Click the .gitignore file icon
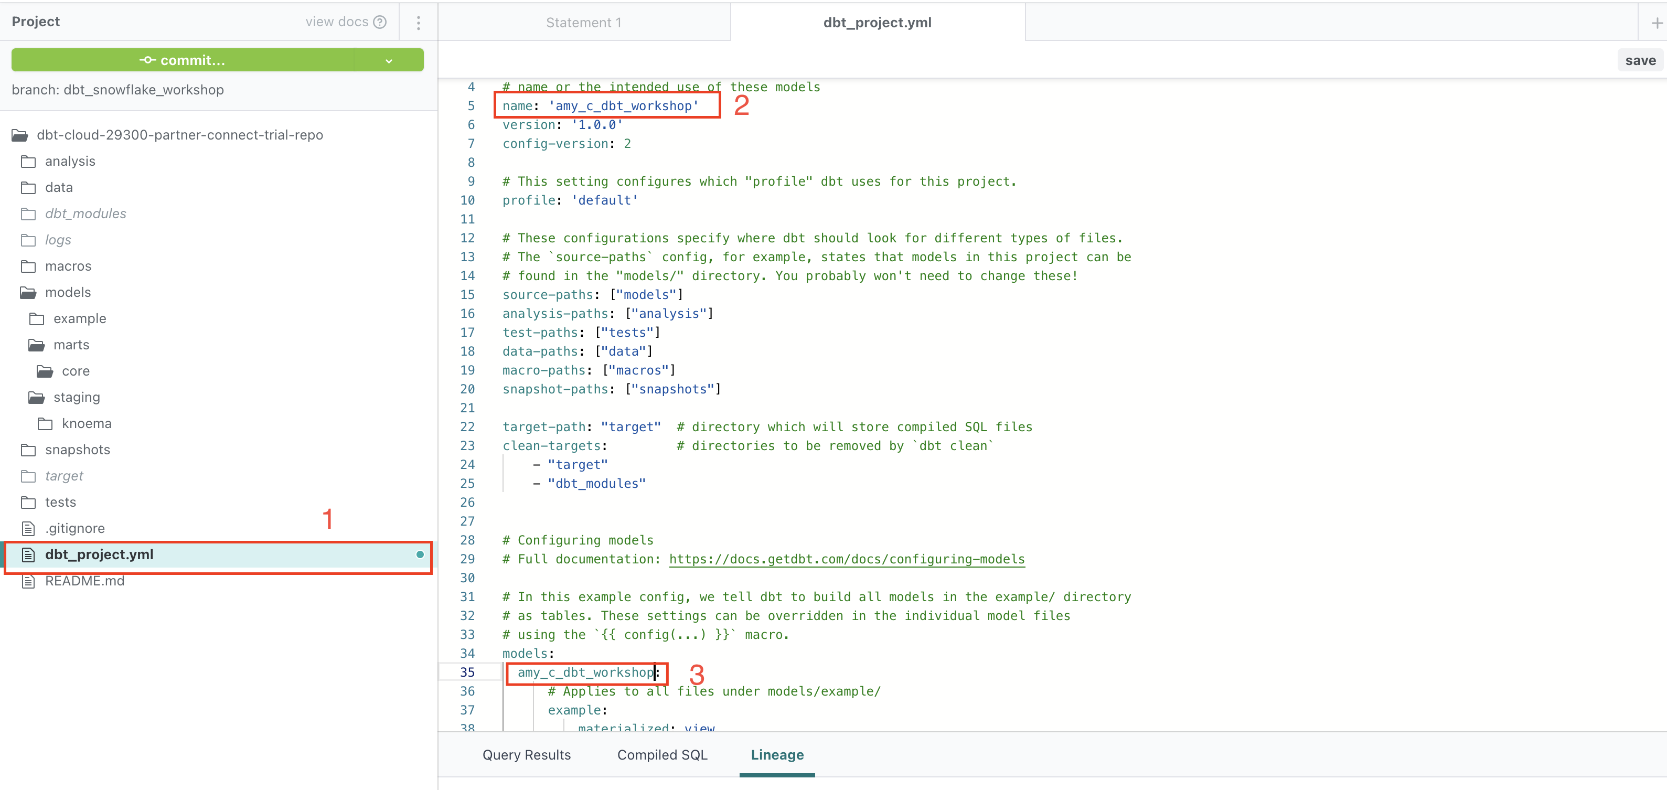 tap(28, 529)
